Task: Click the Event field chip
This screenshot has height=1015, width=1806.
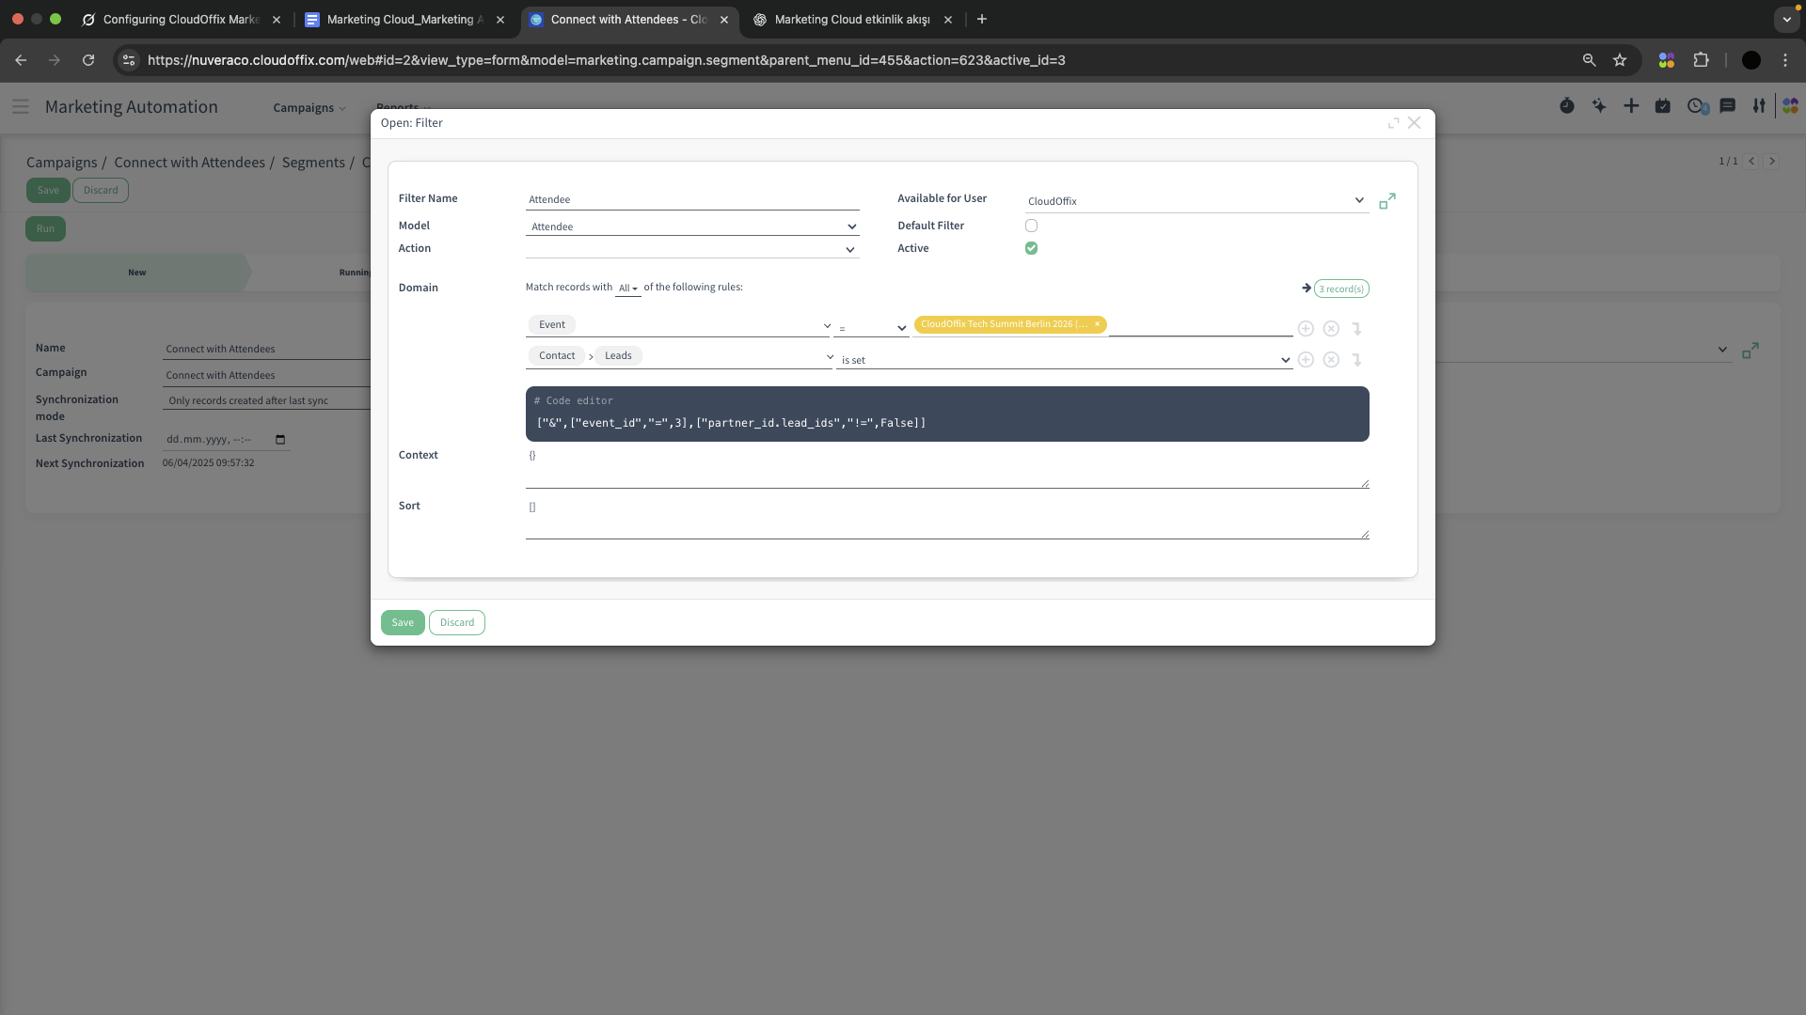Action: click(x=552, y=324)
